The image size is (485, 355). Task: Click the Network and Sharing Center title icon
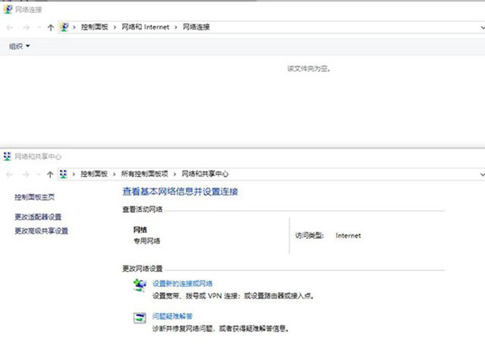click(x=7, y=156)
